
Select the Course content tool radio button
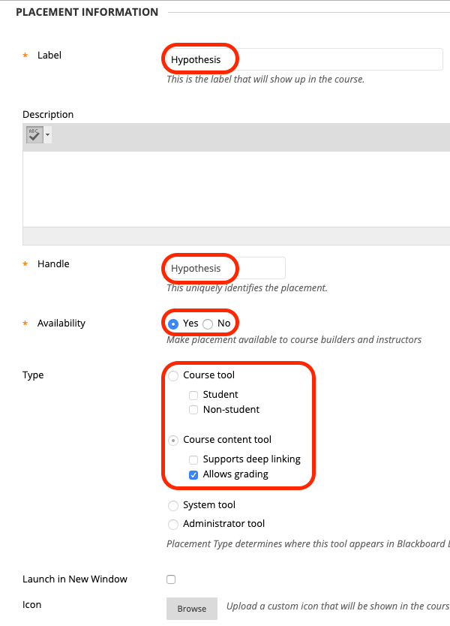click(173, 441)
